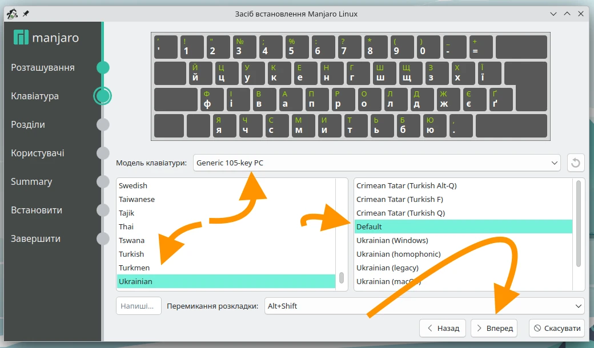594x348 pixels.
Task: Click the keyboard test input field
Action: [x=139, y=306]
